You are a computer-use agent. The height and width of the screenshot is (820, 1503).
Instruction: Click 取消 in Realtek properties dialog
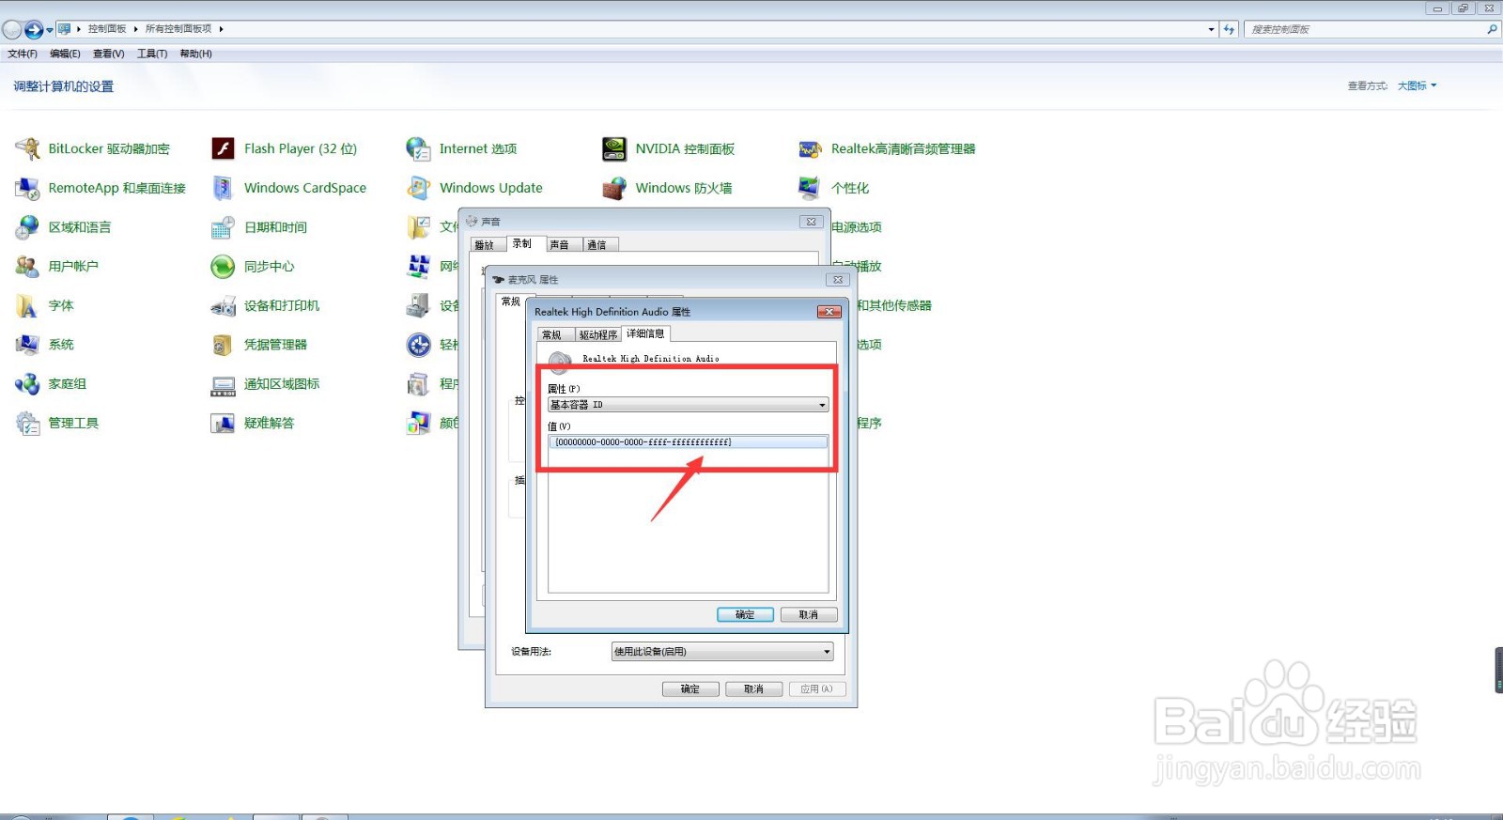(809, 614)
